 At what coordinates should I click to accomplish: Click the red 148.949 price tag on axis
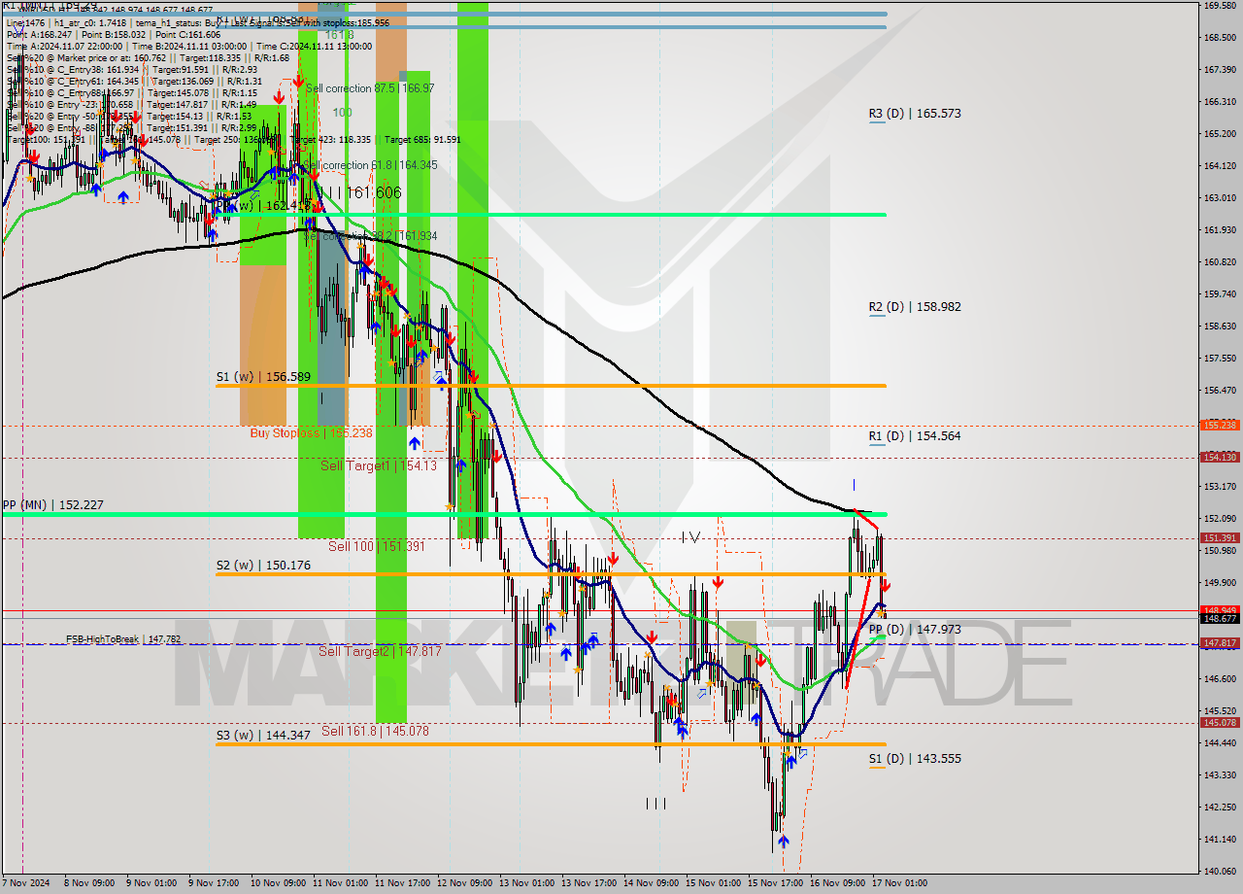(x=1220, y=610)
